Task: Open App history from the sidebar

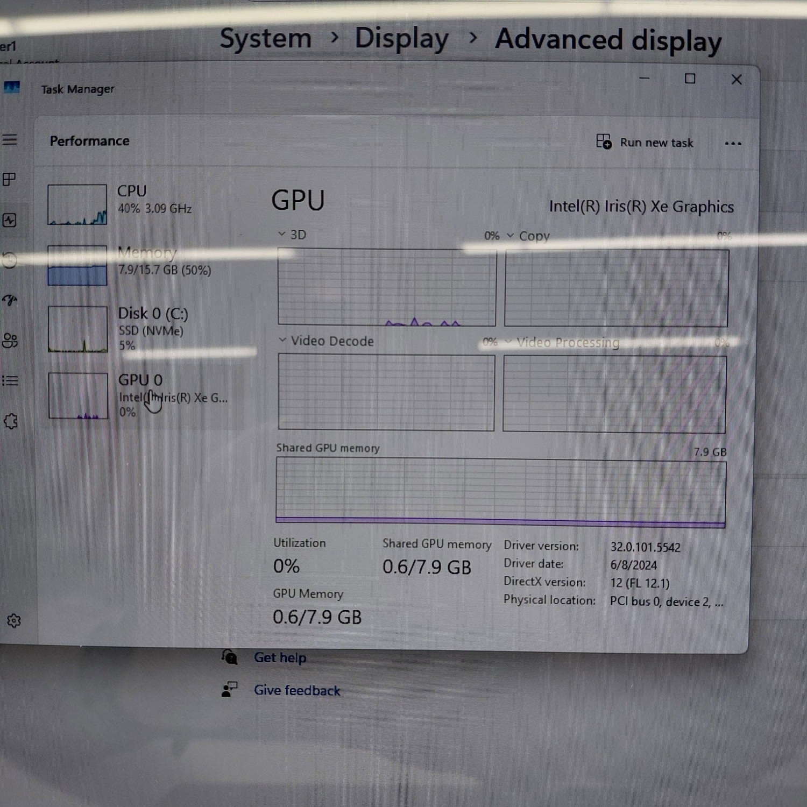Action: pos(10,260)
